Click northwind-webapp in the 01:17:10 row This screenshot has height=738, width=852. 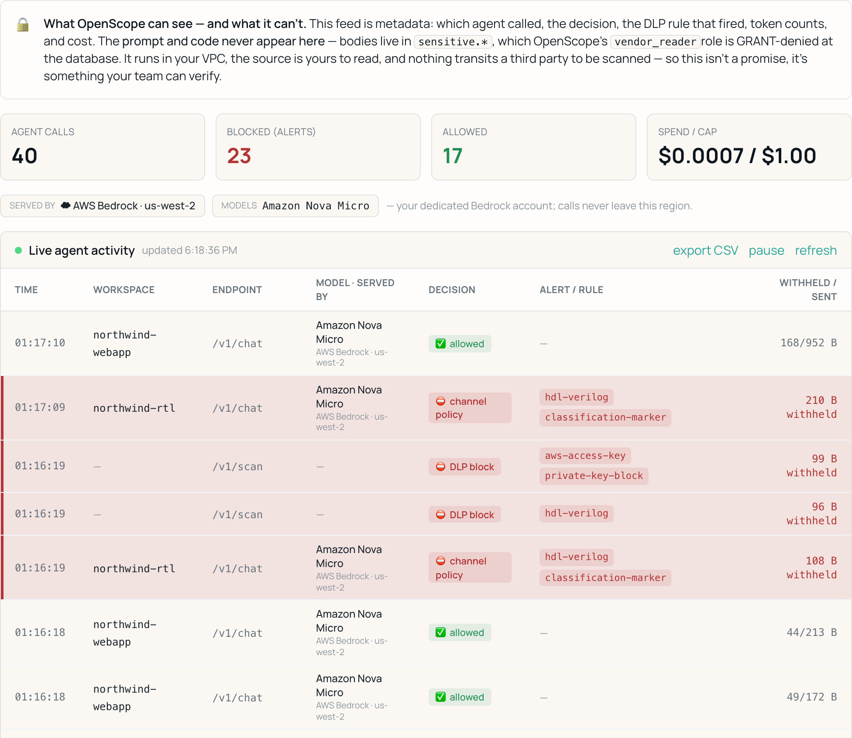125,344
